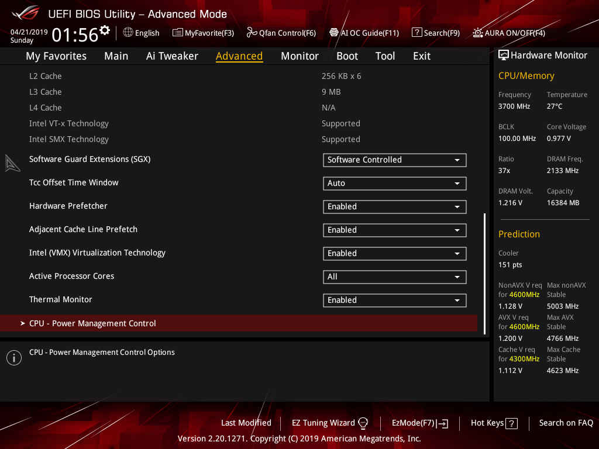Switch to Monitor tab
The image size is (599, 449).
coord(299,56)
